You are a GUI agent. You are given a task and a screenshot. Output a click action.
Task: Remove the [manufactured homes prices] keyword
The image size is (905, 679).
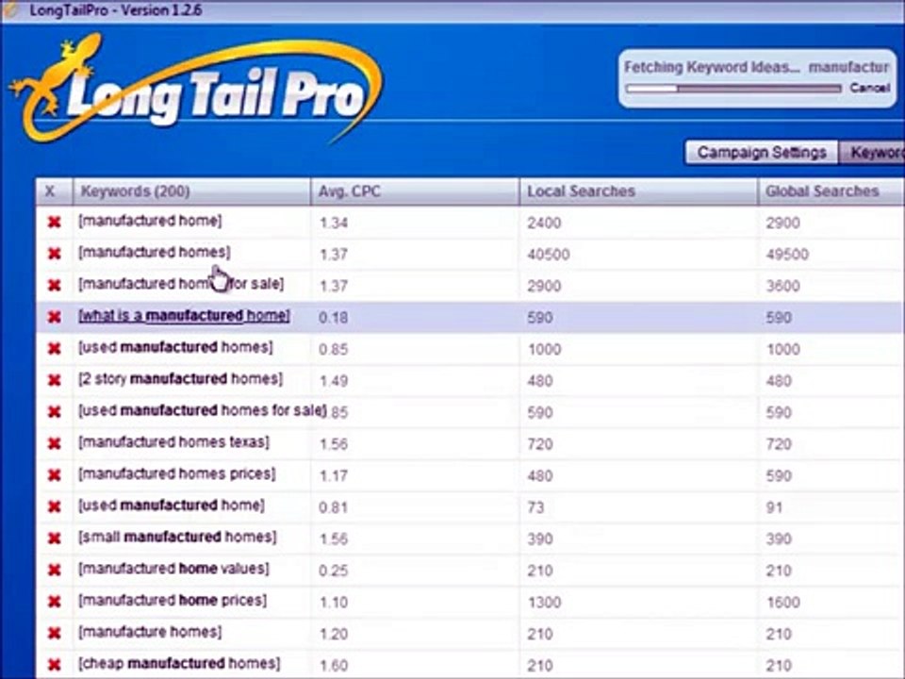(55, 475)
